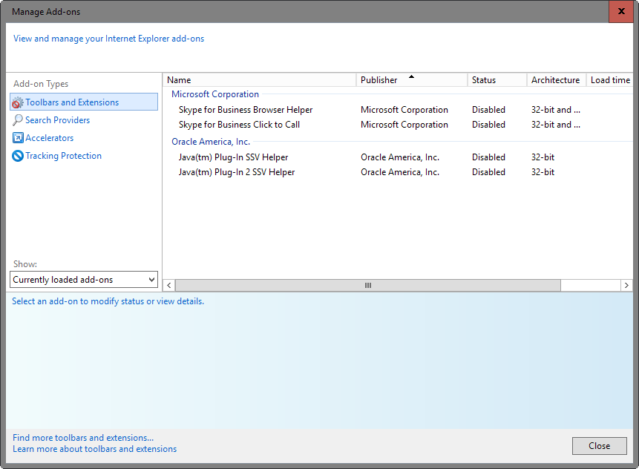Click the horizontal scrollbar thumb
This screenshot has width=639, height=469.
point(368,286)
